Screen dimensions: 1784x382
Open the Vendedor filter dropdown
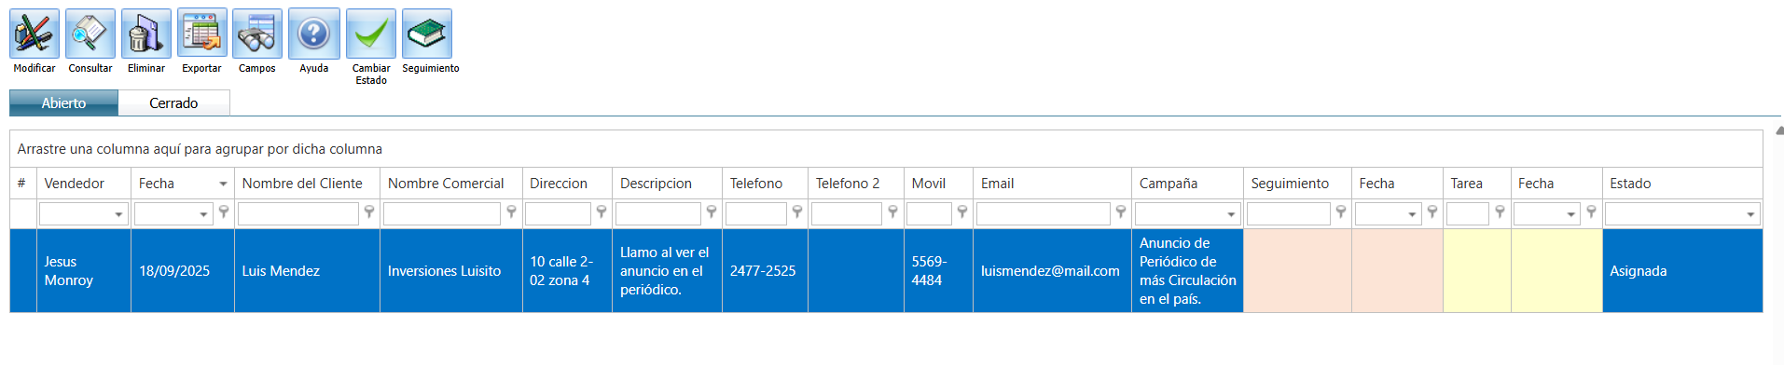pyautogui.click(x=118, y=214)
